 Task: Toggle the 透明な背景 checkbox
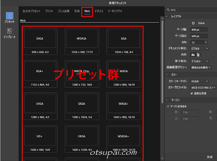(x=192, y=93)
